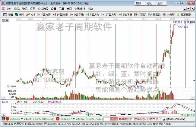Click the 论坛 button
This screenshot has width=196, height=127.
click(150, 3)
